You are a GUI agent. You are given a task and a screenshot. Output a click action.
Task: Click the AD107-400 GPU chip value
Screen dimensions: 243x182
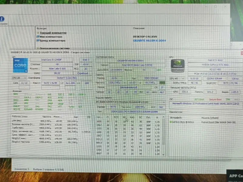point(215,69)
